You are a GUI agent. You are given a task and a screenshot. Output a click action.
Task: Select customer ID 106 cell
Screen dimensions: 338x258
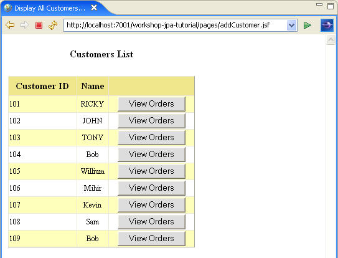point(42,188)
